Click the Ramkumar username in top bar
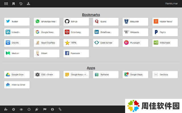This screenshot has height=113, width=182. 171,4
